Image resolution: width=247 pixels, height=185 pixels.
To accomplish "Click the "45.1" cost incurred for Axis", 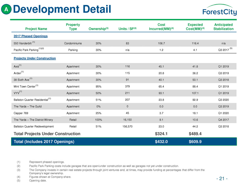I will point(161,66).
